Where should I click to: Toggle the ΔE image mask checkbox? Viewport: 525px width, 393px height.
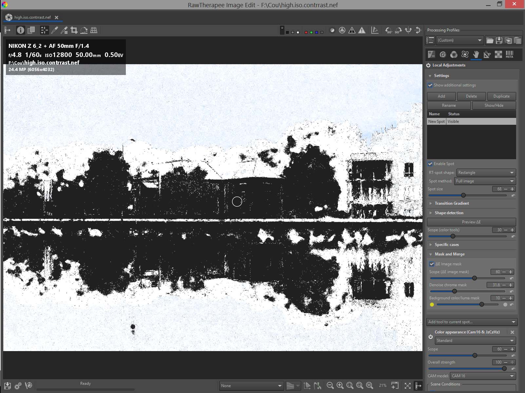(x=432, y=264)
